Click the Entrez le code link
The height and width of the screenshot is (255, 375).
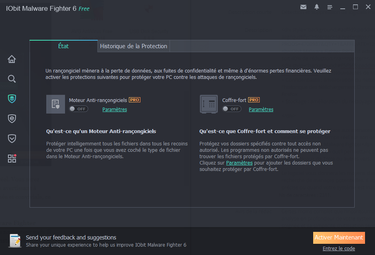339,249
